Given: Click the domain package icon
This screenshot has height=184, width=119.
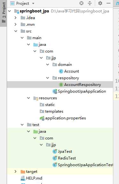Looking at the screenshot, I should coord(55,65).
